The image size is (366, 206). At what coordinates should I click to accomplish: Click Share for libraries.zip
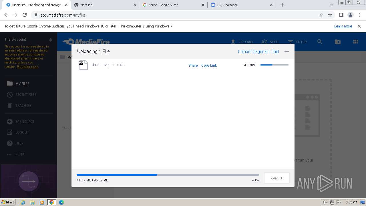pyautogui.click(x=193, y=66)
